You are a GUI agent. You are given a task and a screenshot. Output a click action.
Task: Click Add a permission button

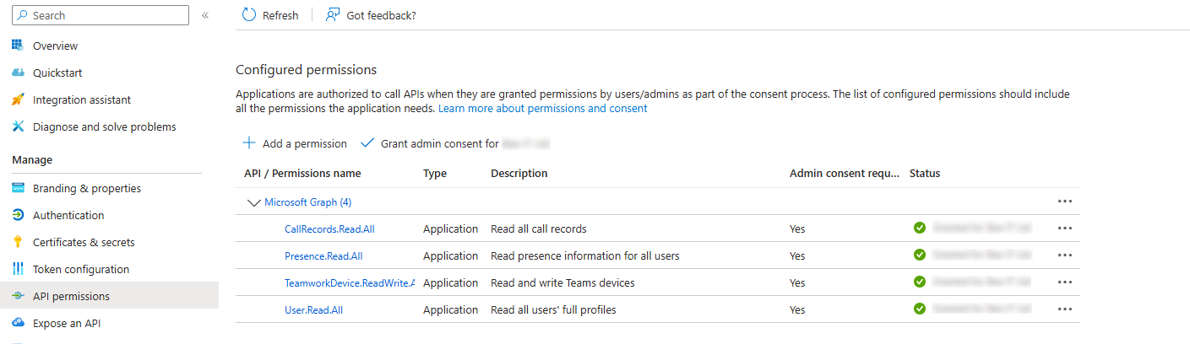(x=295, y=143)
